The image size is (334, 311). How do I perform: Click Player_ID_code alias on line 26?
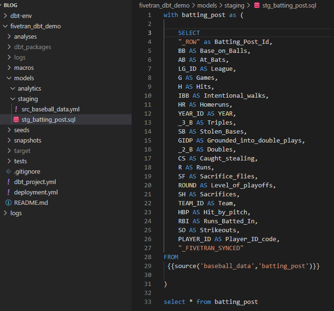pyautogui.click(x=250, y=239)
